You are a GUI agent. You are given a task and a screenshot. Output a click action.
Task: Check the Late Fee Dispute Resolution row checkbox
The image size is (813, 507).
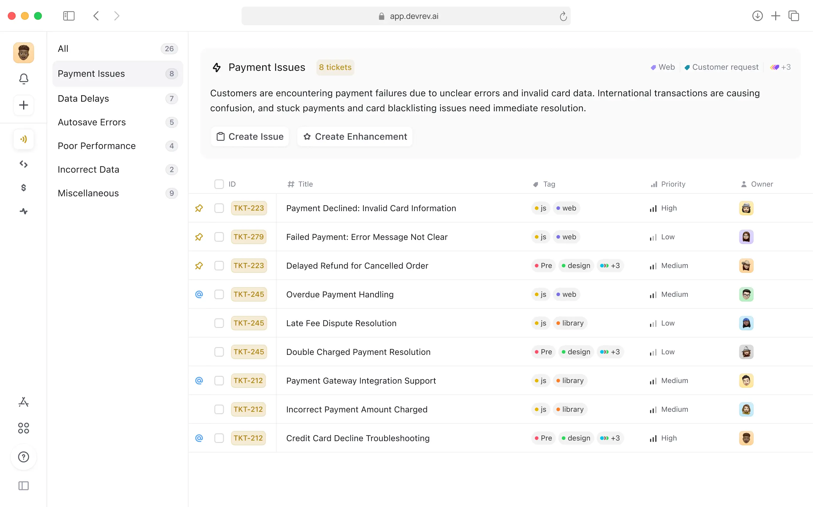[219, 323]
